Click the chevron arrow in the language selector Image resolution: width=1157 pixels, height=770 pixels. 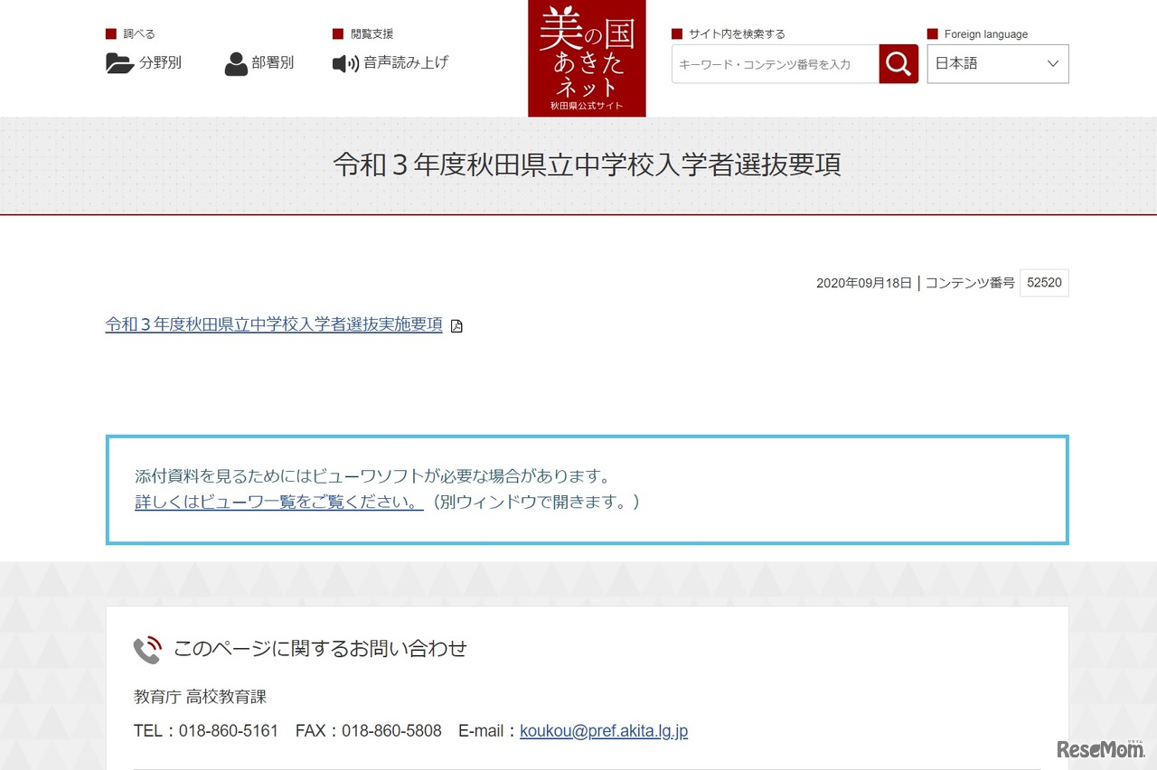coord(1051,63)
